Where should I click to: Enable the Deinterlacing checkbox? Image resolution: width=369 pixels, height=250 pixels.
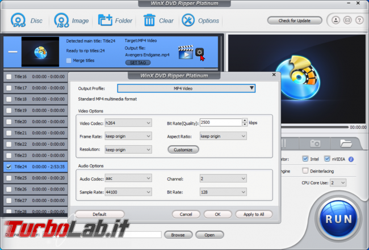(x=305, y=171)
